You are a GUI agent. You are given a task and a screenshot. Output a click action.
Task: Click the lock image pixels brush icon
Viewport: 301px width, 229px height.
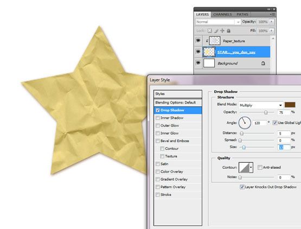pos(216,31)
